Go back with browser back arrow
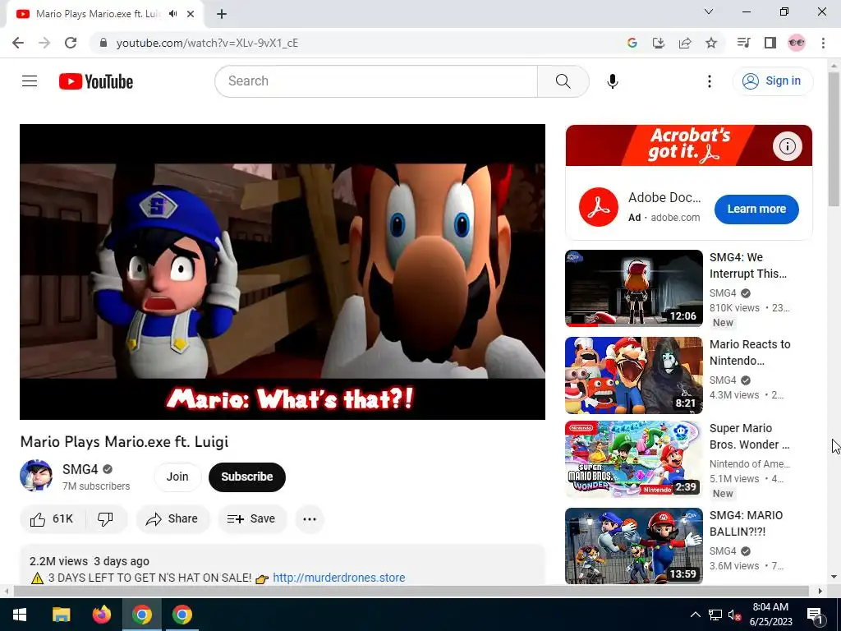This screenshot has height=631, width=841. click(18, 43)
